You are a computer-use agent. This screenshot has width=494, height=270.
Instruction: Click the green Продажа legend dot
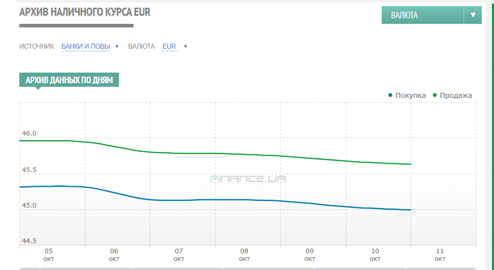pos(435,95)
